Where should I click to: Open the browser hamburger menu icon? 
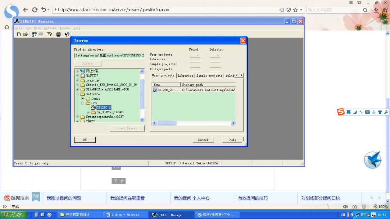coord(351,2)
